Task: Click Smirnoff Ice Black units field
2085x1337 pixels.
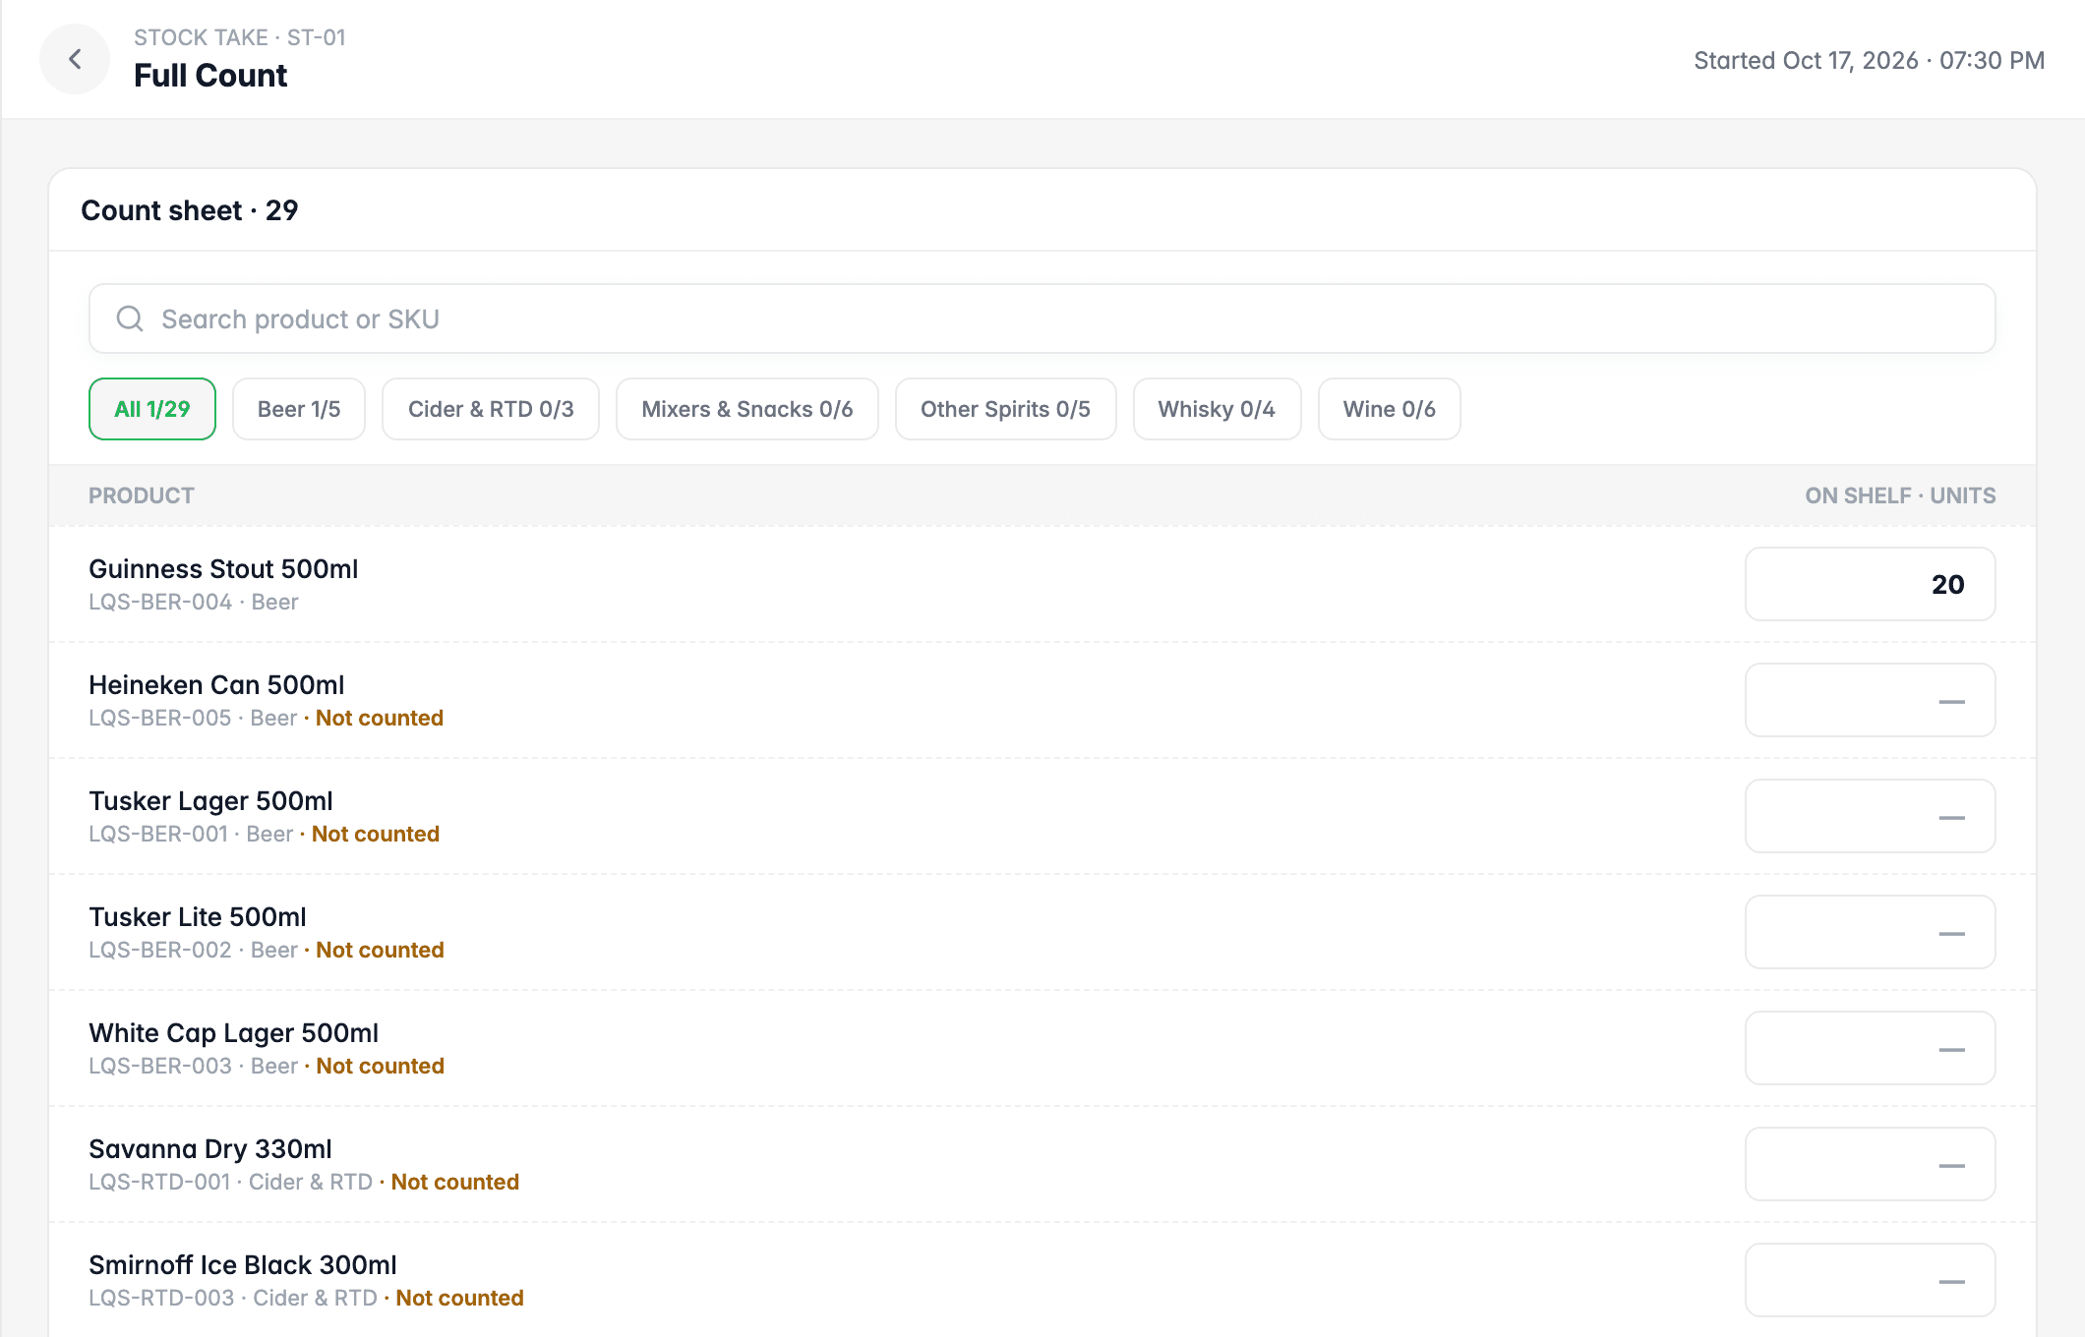Action: pyautogui.click(x=1870, y=1280)
